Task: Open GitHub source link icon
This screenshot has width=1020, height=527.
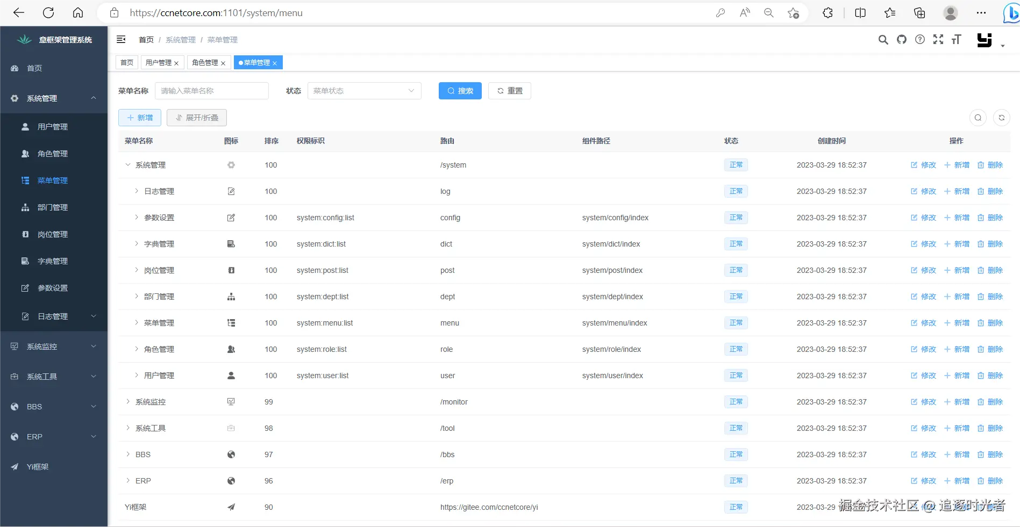Action: coord(902,40)
